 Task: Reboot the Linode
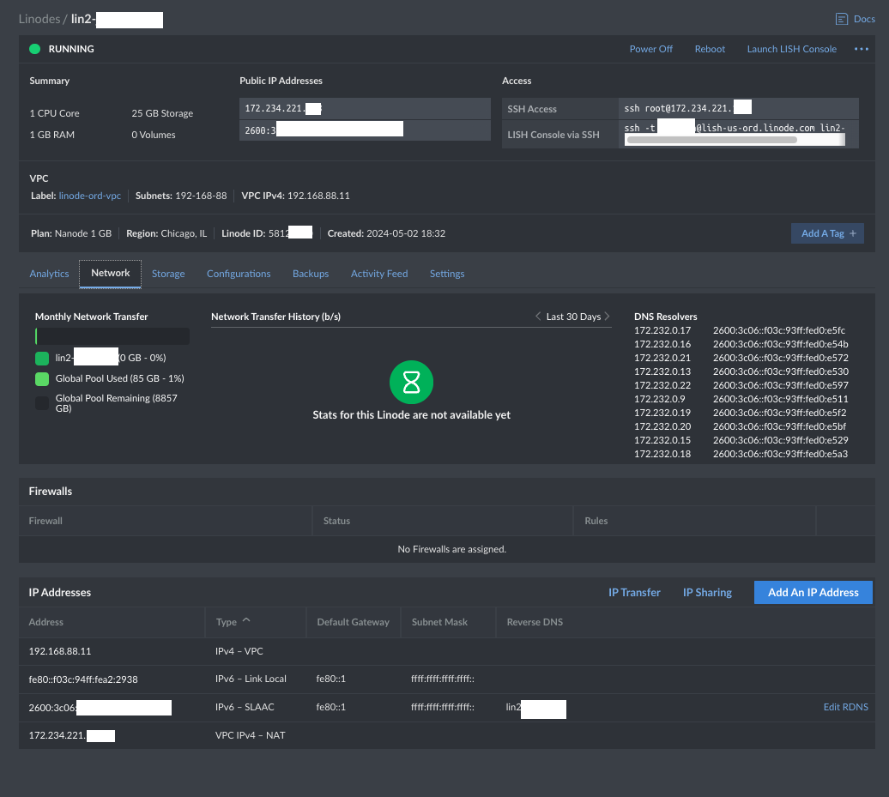point(710,49)
